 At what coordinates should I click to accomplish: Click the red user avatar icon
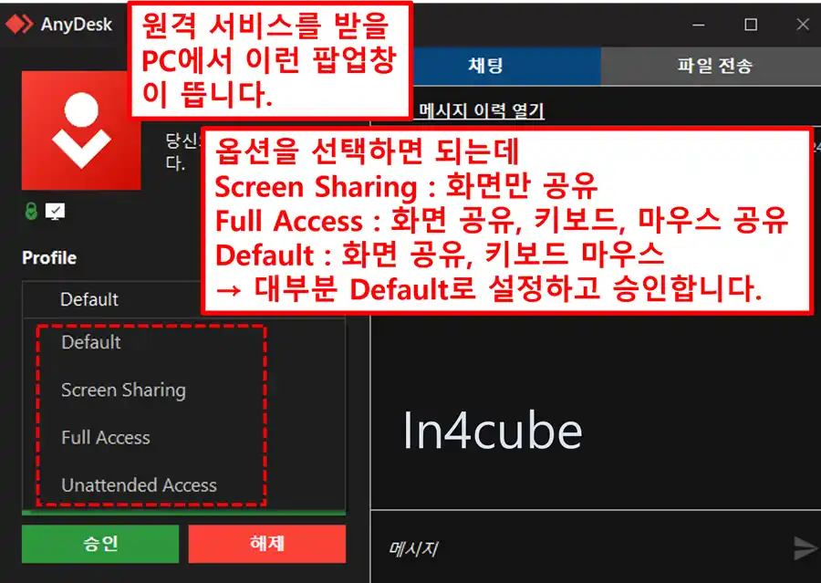point(80,130)
